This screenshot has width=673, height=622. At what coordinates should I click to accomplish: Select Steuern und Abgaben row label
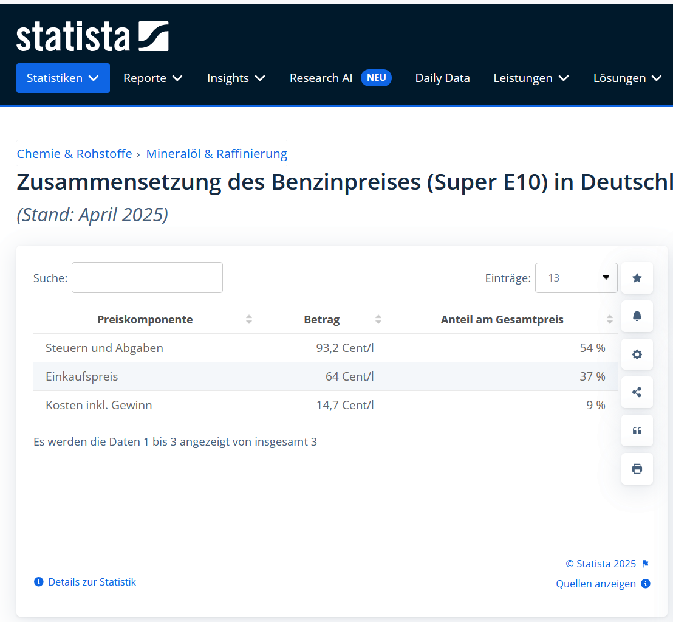point(104,348)
